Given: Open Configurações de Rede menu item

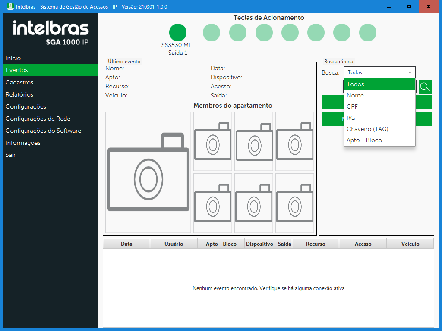Looking at the screenshot, I should [x=38, y=119].
